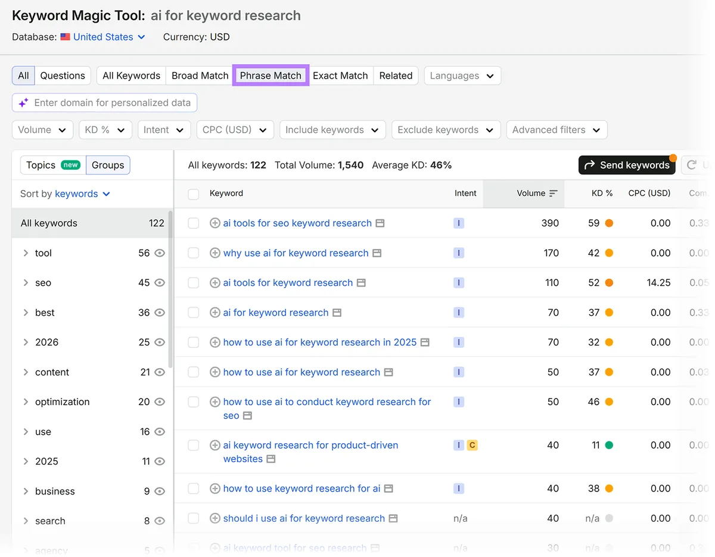Viewport: 715px width, 557px height.
Task: Switch the sidebar to Topics view
Action: [x=53, y=165]
